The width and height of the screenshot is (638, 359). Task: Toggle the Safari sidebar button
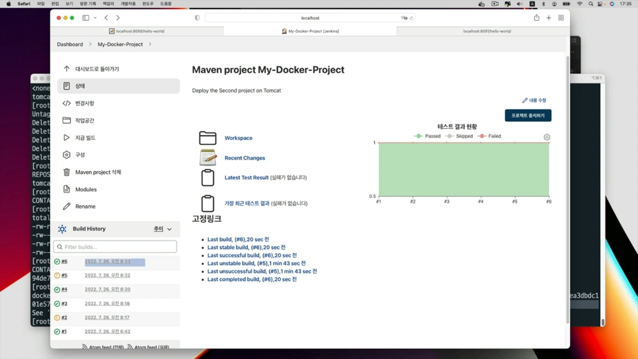pos(86,18)
